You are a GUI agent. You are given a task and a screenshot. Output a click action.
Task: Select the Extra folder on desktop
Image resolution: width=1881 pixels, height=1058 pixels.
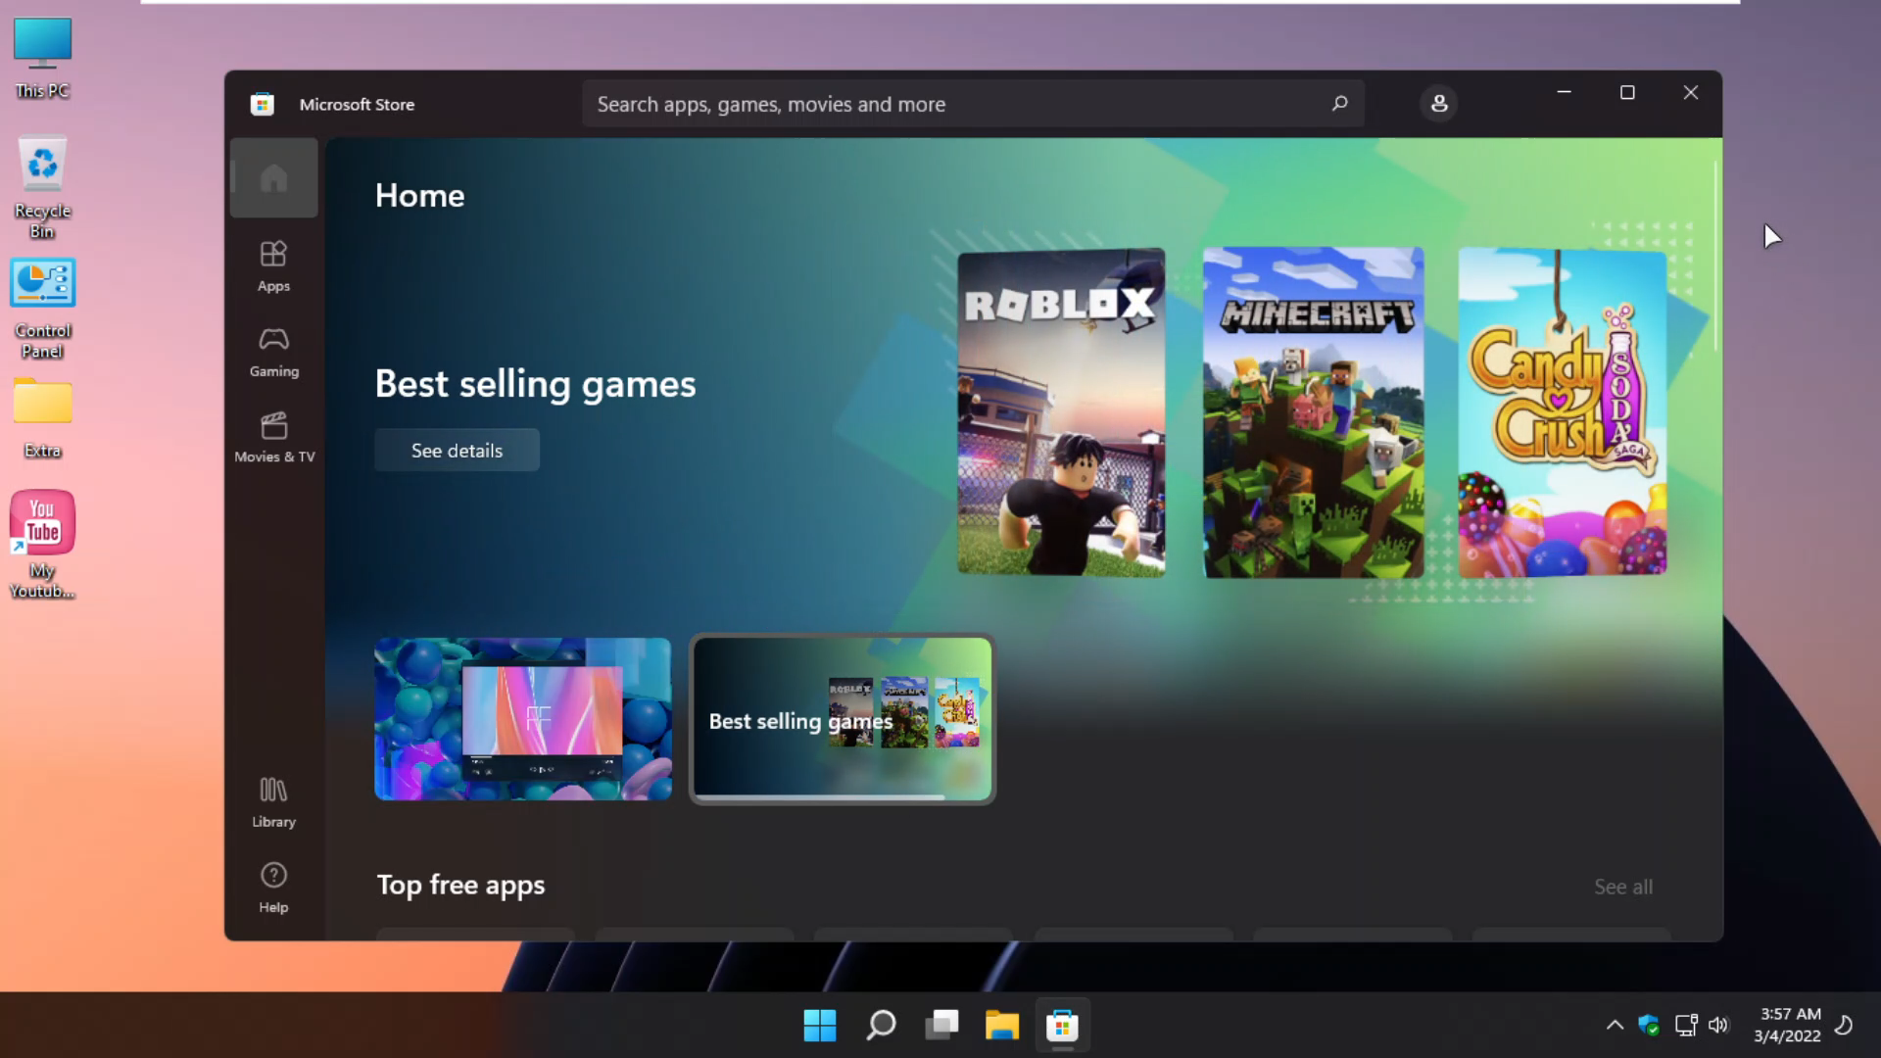click(42, 418)
